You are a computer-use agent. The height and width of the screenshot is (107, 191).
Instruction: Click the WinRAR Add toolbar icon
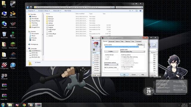pyautogui.click(x=96, y=45)
